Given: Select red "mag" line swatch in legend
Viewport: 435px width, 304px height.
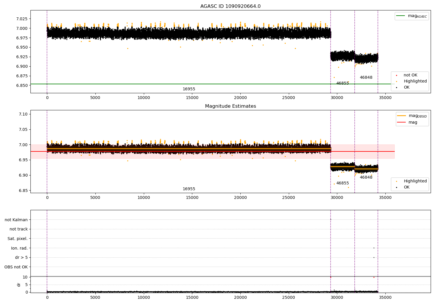Looking at the screenshot, I should click(x=402, y=122).
